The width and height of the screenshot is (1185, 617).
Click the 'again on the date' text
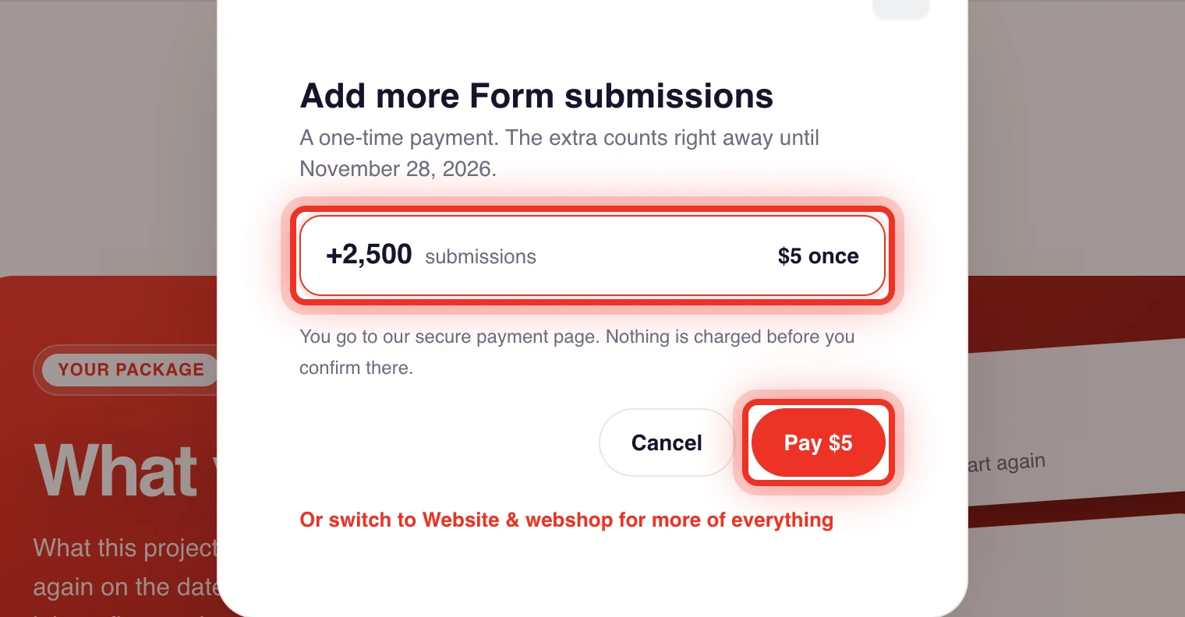tap(125, 587)
